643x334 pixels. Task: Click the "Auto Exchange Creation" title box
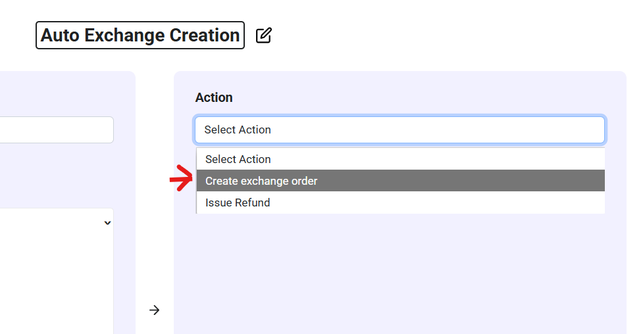pos(140,36)
